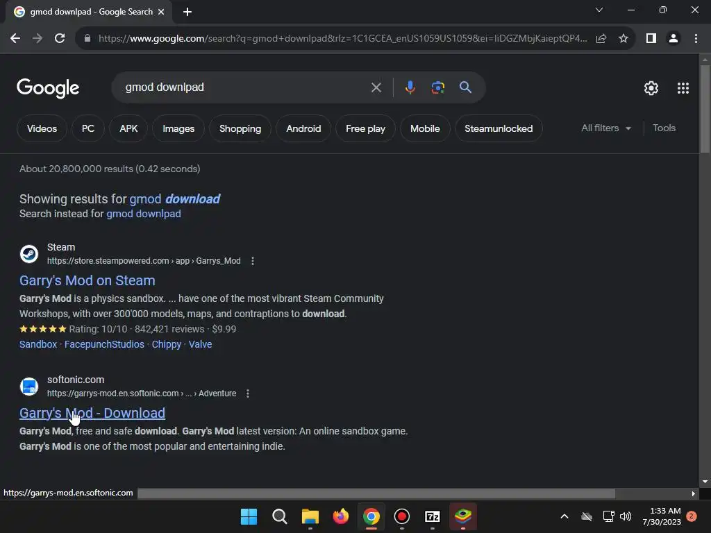Go to Google home via logo
The width and height of the screenshot is (711, 533).
pos(48,88)
